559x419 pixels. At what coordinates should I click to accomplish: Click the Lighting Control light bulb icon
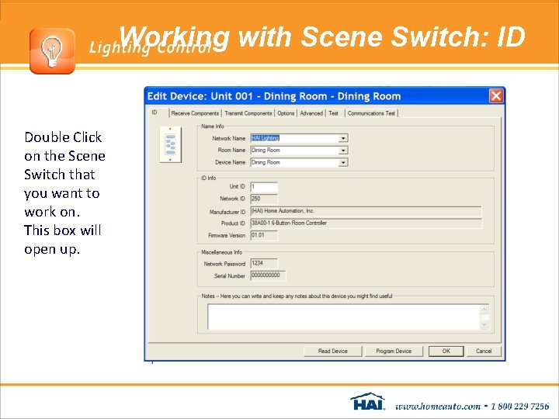pyautogui.click(x=53, y=51)
